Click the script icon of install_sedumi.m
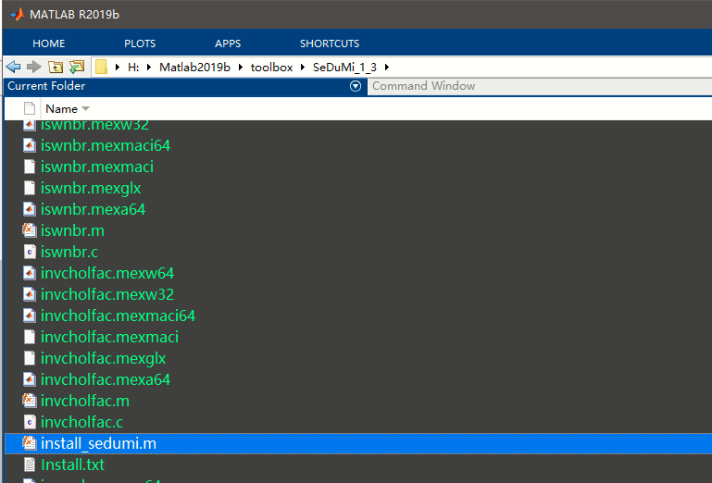The image size is (712, 483). [29, 443]
